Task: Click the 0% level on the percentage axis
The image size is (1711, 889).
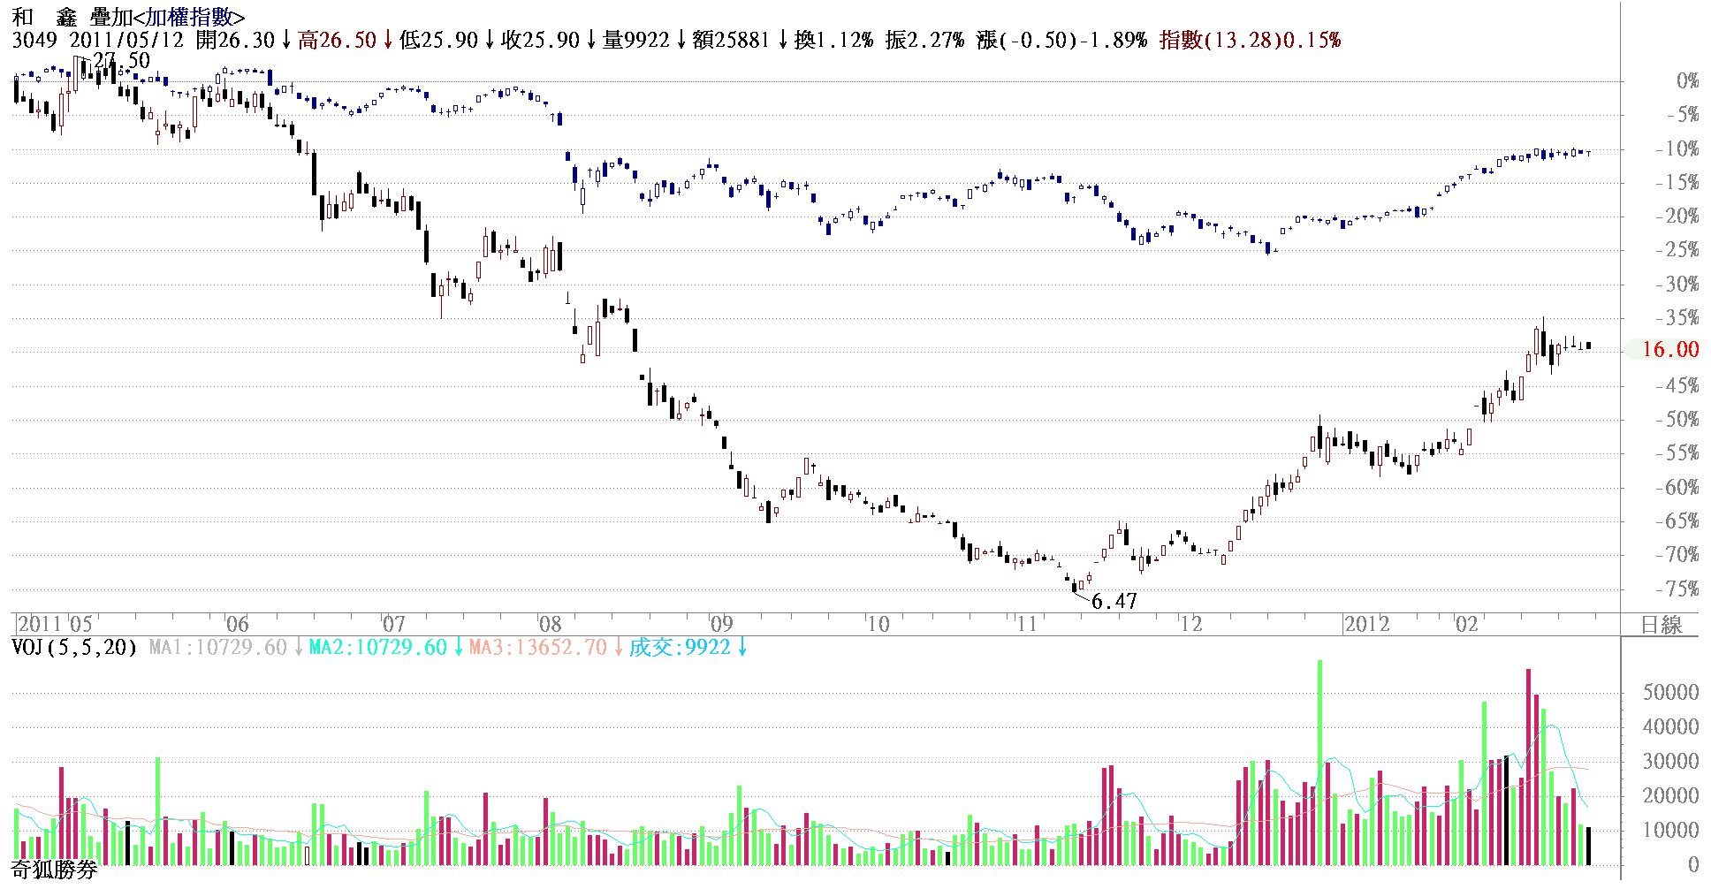Action: [x=1688, y=81]
